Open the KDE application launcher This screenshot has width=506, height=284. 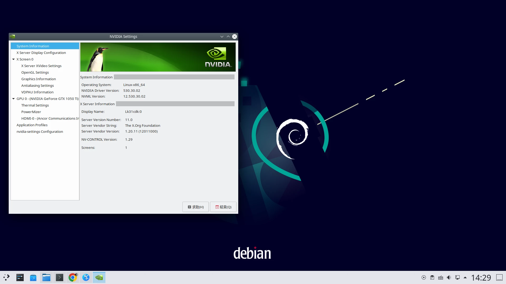click(x=7, y=277)
